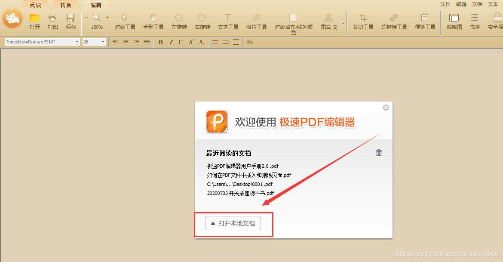Open a file with 打开 folder icon
Image resolution: width=503 pixels, height=262 pixels.
34,21
